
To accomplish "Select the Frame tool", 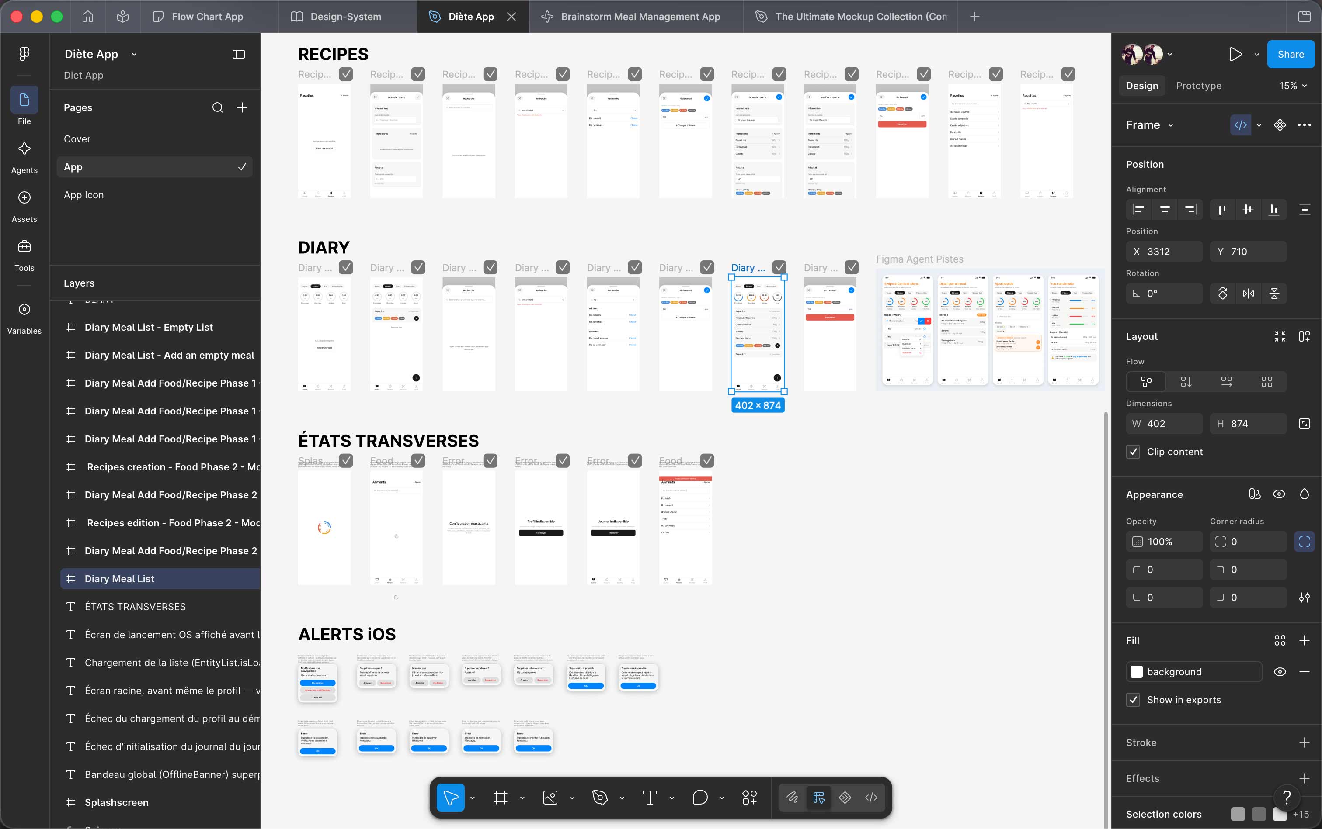I will [501, 797].
